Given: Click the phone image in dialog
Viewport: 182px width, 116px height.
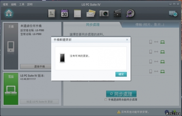Looking at the screenshot, I should click(62, 58).
